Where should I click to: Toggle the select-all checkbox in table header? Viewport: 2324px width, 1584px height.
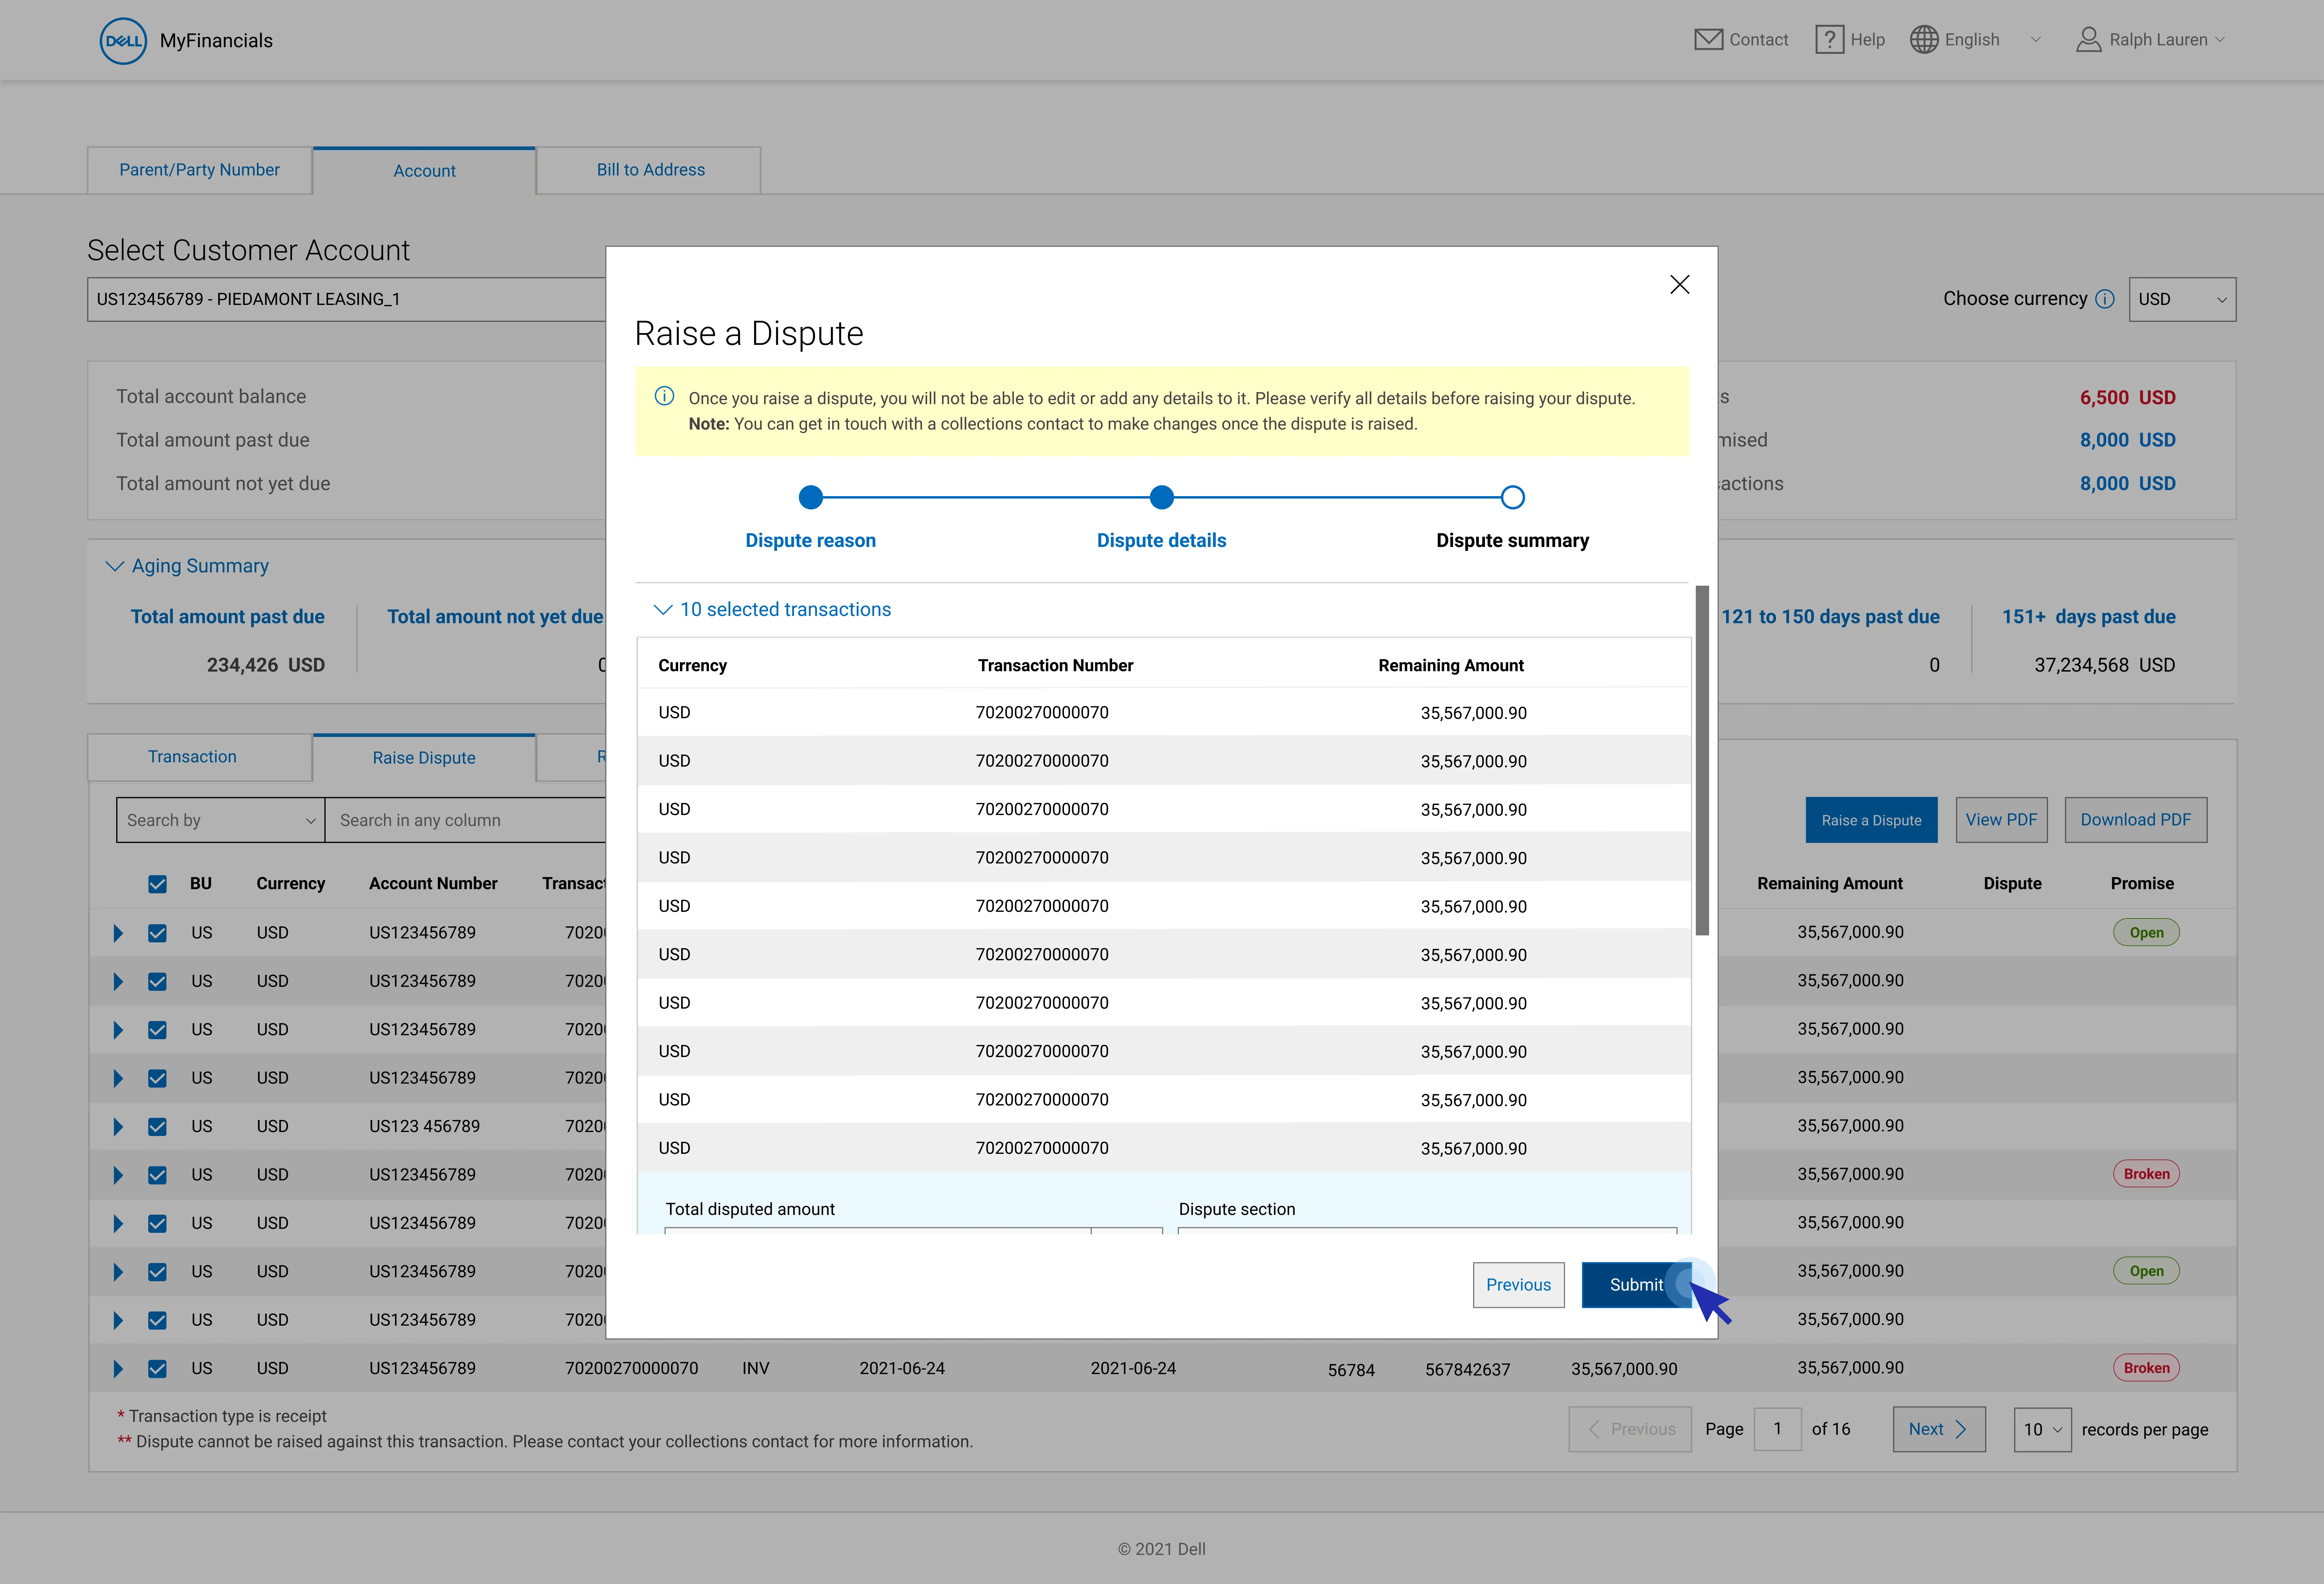(157, 884)
